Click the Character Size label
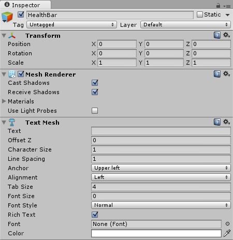233x240 pixels. [30, 149]
